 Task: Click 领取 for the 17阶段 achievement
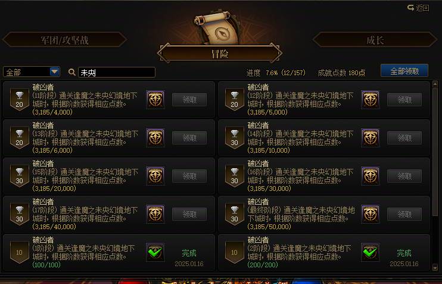tap(189, 214)
